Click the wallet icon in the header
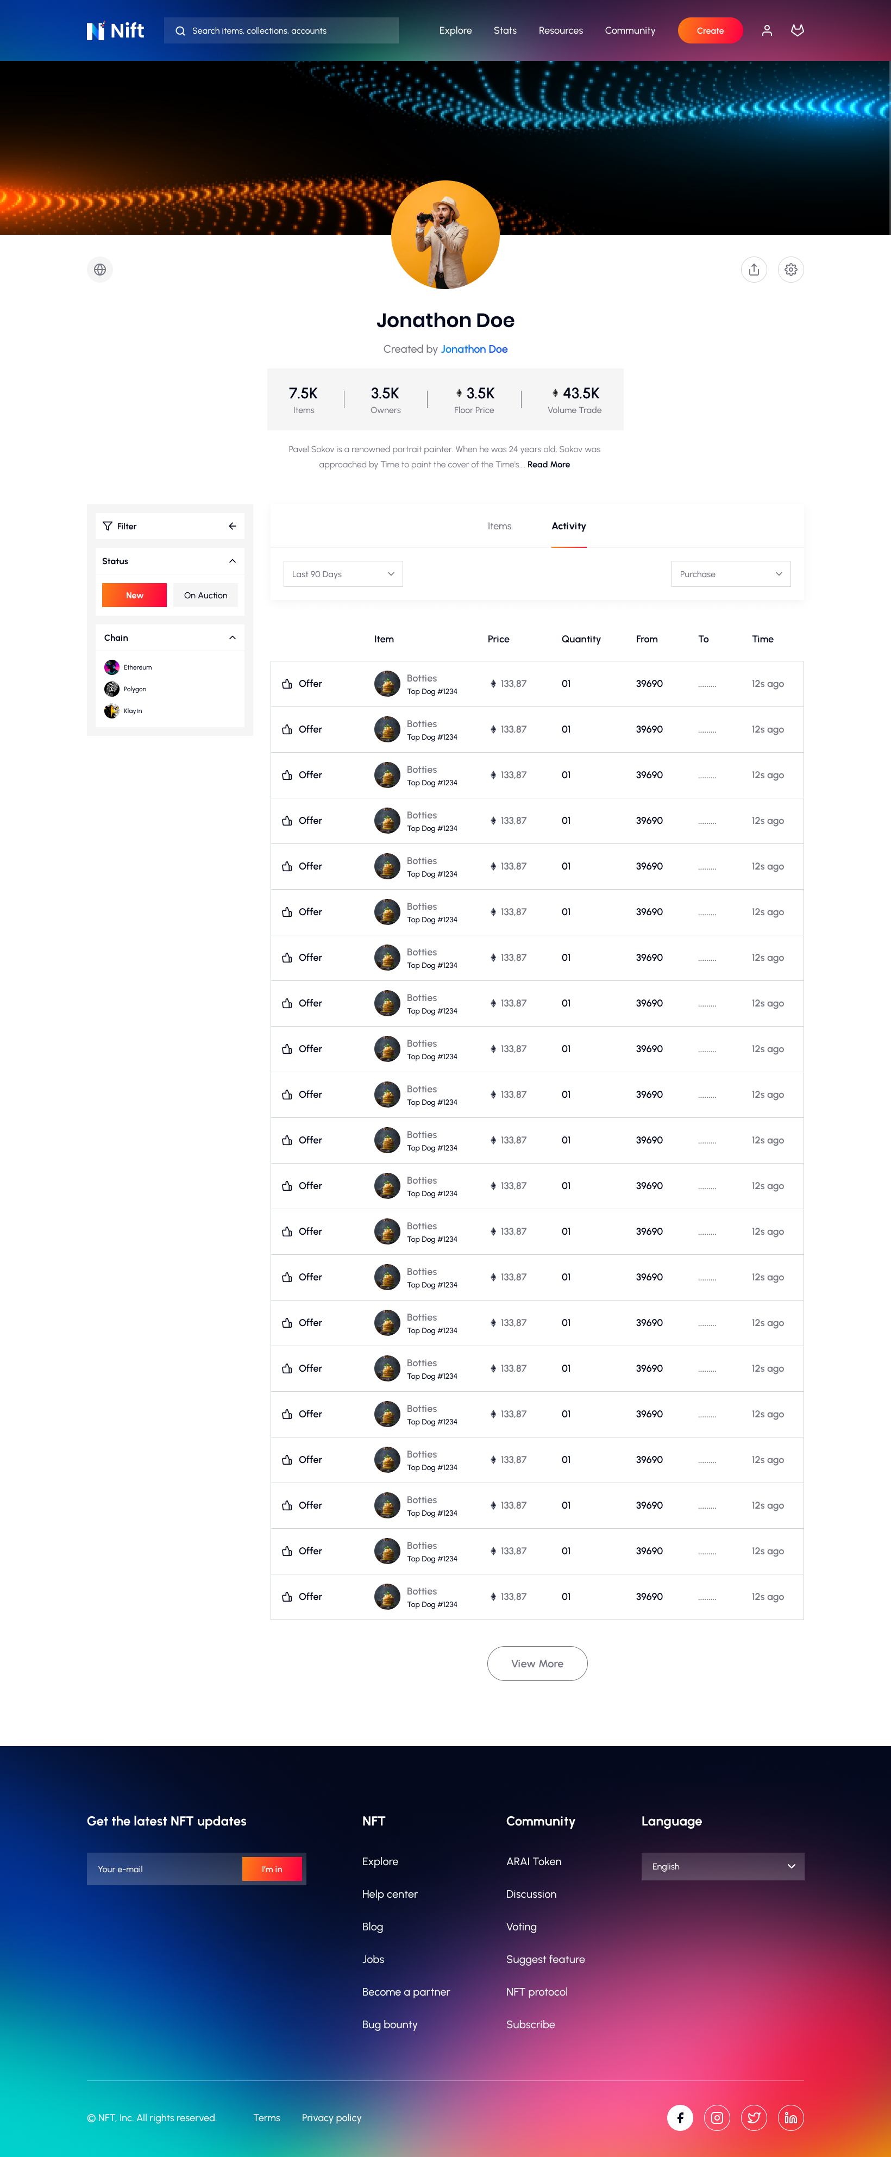This screenshot has width=891, height=2157. click(x=797, y=31)
